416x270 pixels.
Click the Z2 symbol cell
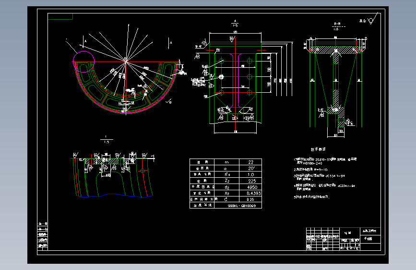227,181
